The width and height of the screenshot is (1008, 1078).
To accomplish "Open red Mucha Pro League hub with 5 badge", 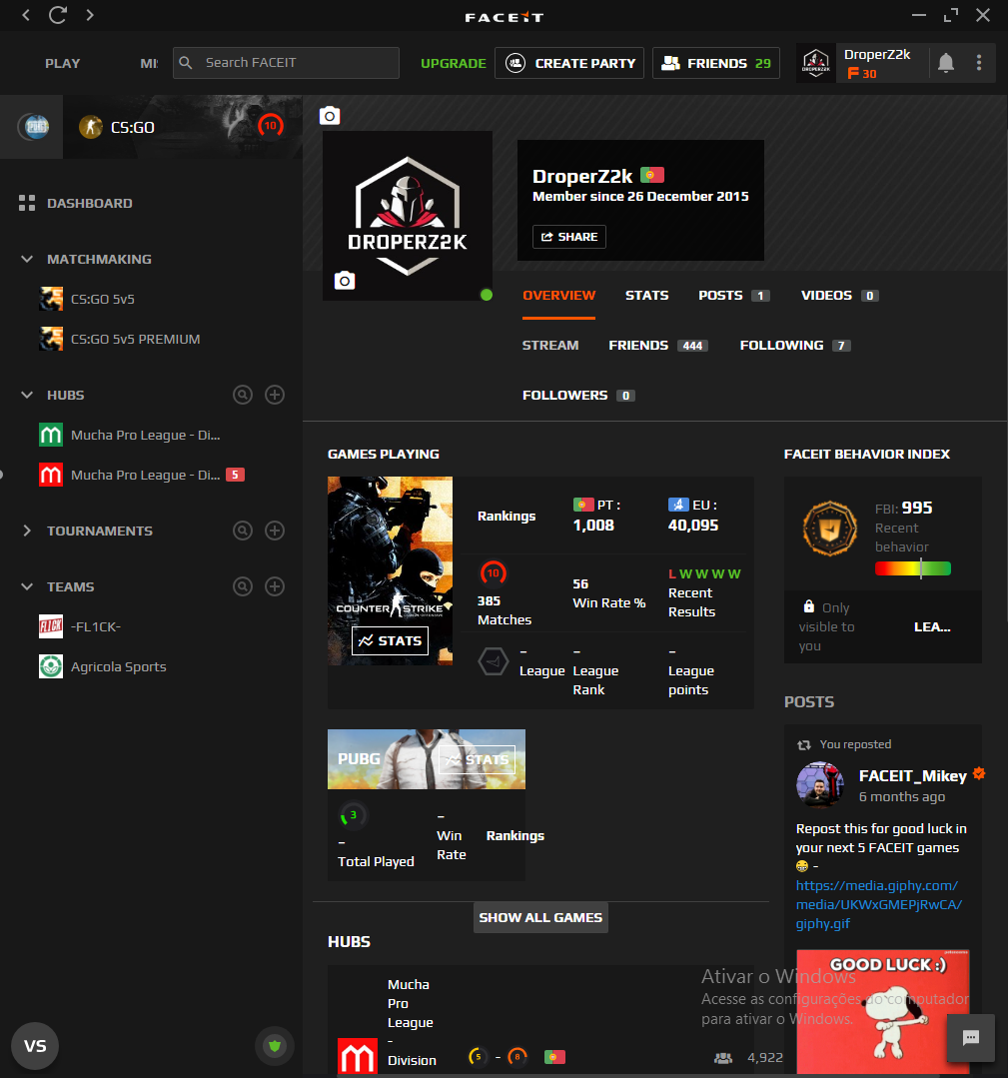I will coord(142,476).
